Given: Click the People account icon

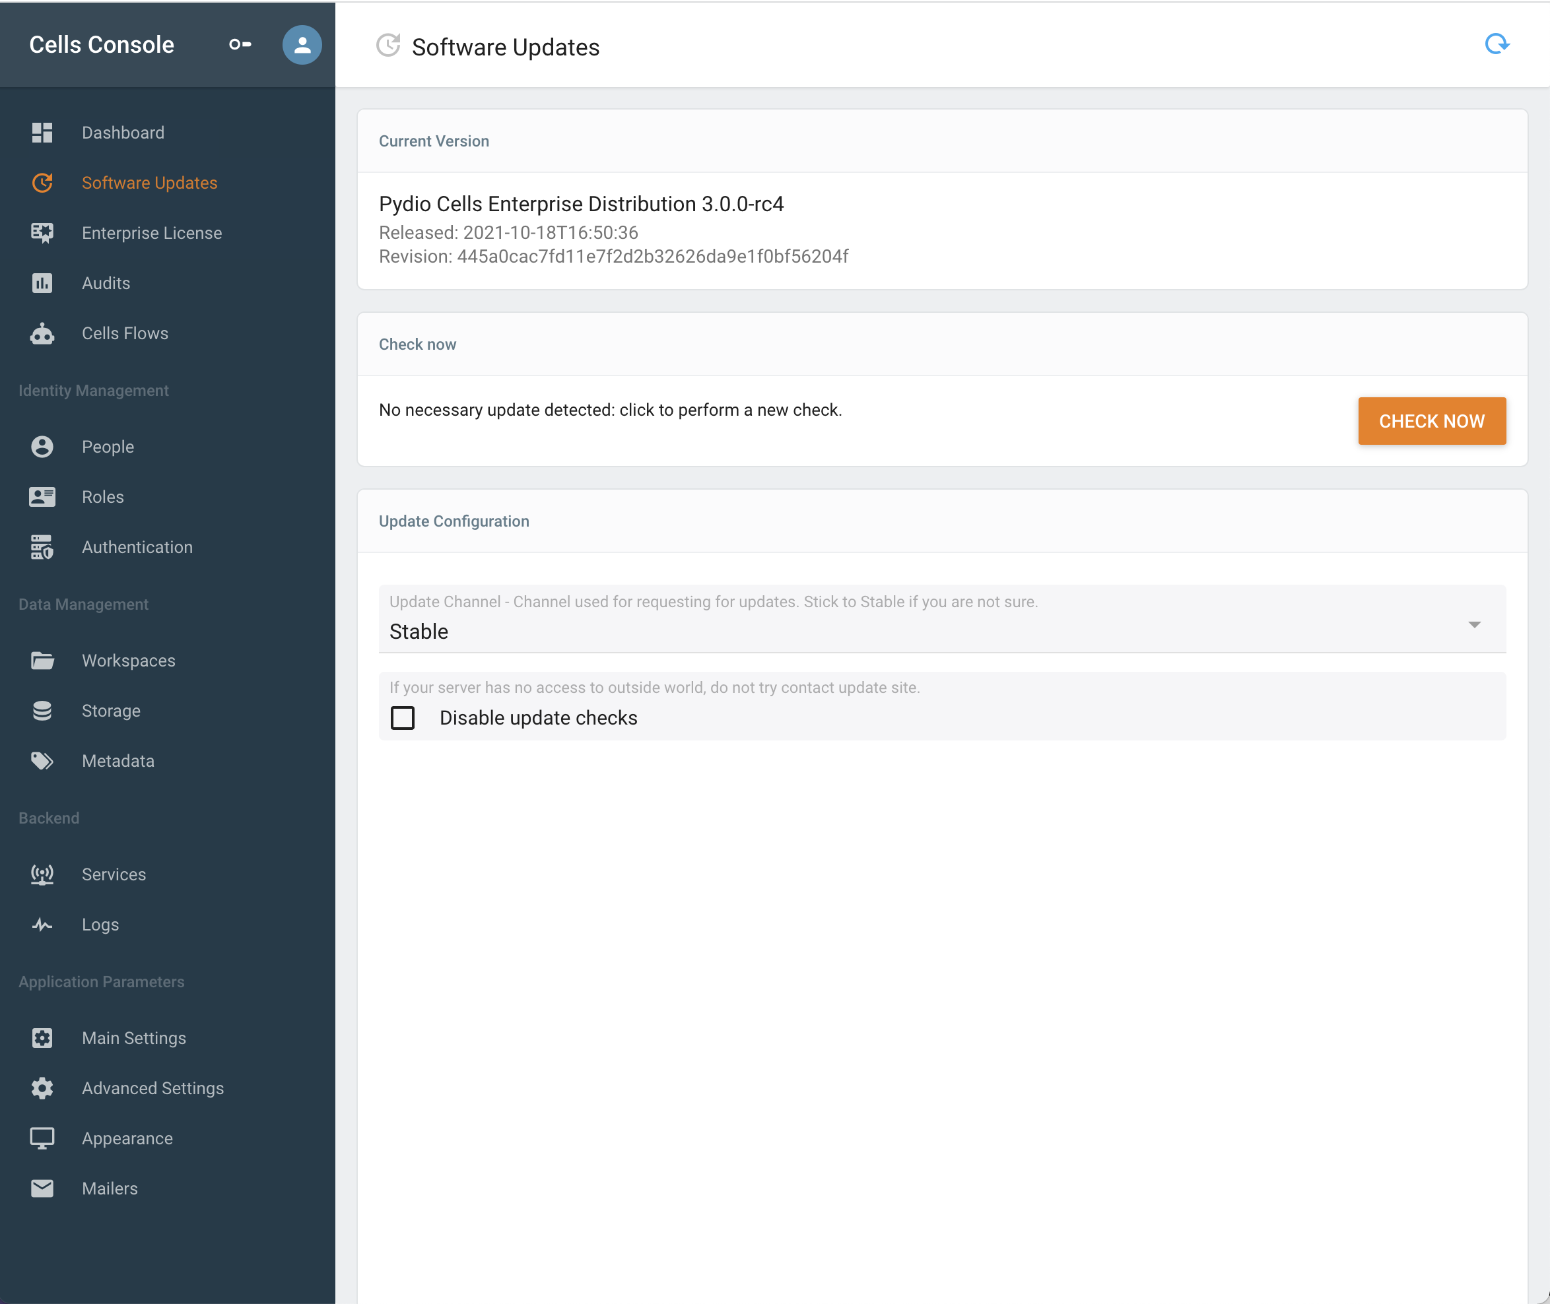Looking at the screenshot, I should click(x=42, y=447).
